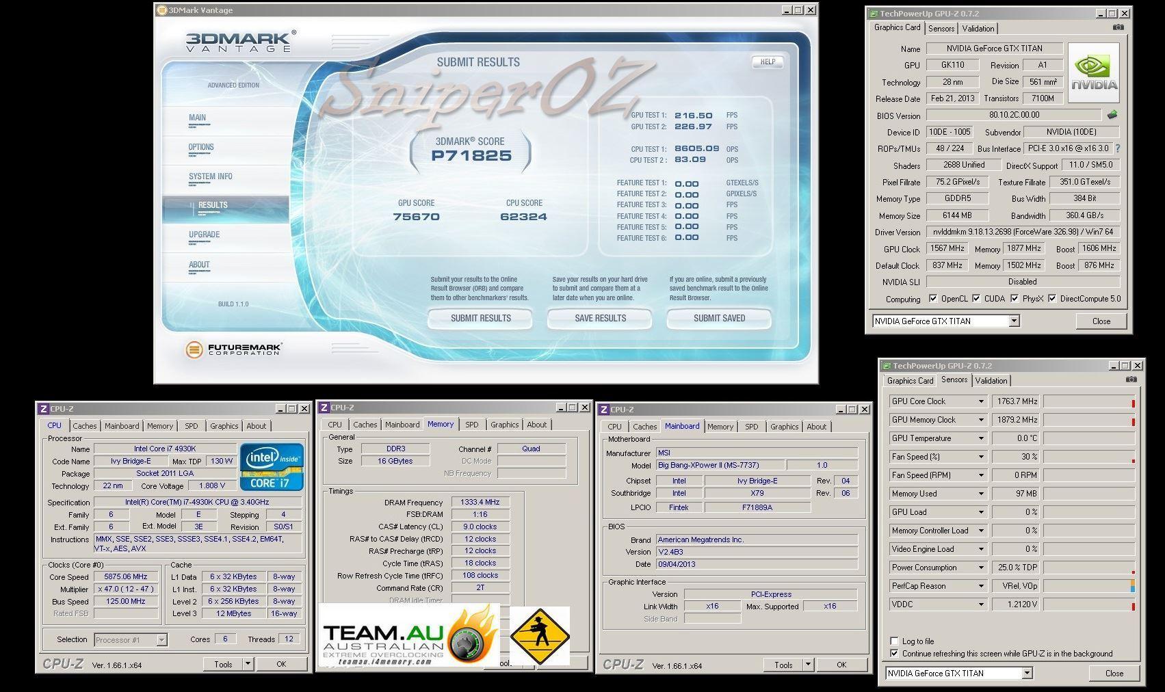Open the GPU Memory Clock sensor dropdown

point(981,420)
